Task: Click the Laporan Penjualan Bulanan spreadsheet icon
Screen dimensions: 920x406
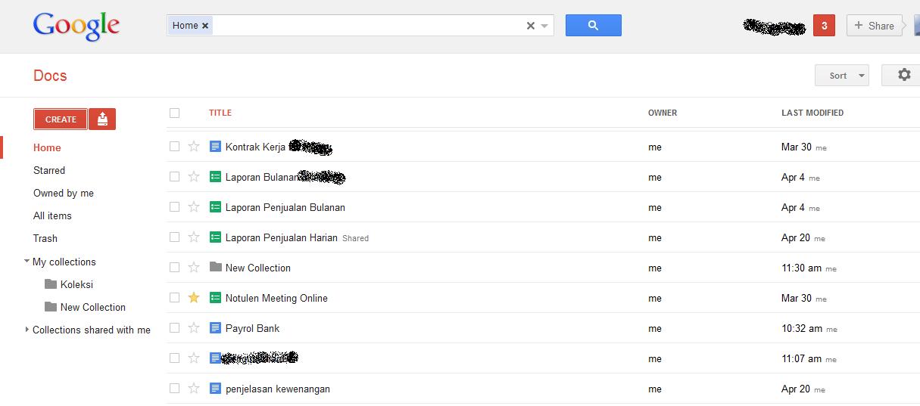Action: 215,207
